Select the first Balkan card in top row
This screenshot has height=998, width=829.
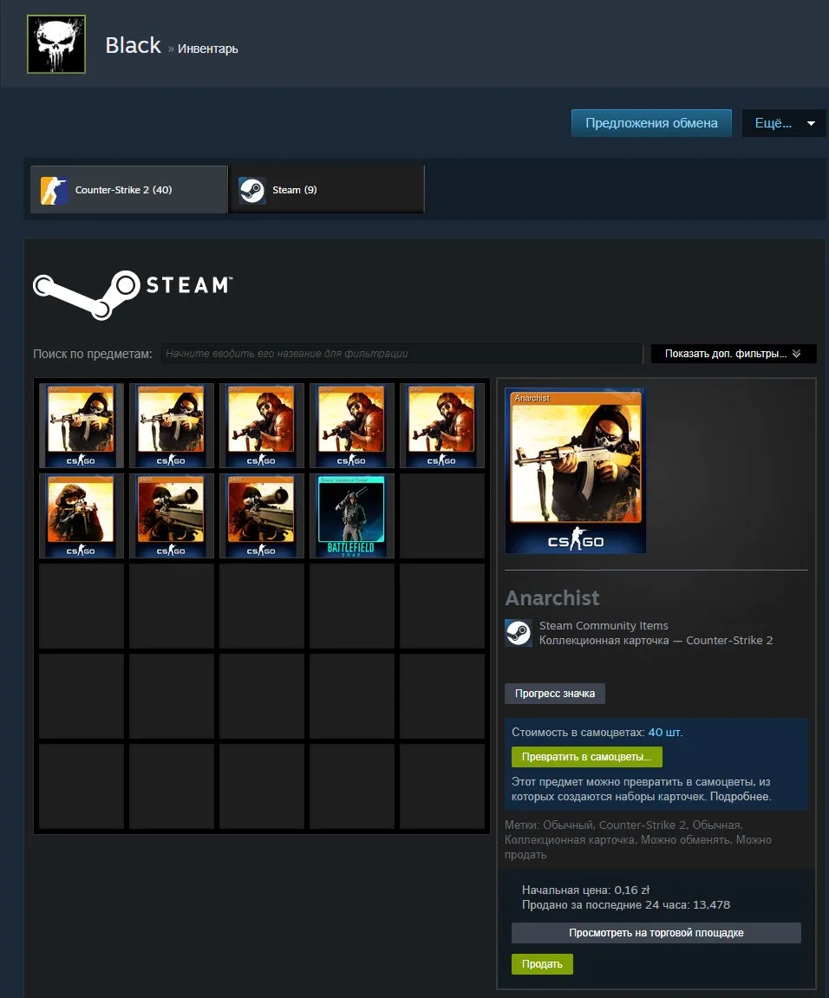coord(261,426)
